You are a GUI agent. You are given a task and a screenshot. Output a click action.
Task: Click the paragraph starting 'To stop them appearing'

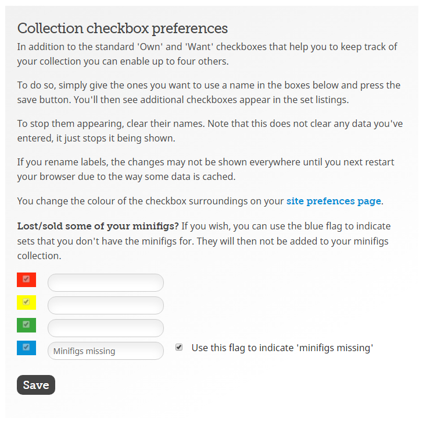tap(209, 131)
